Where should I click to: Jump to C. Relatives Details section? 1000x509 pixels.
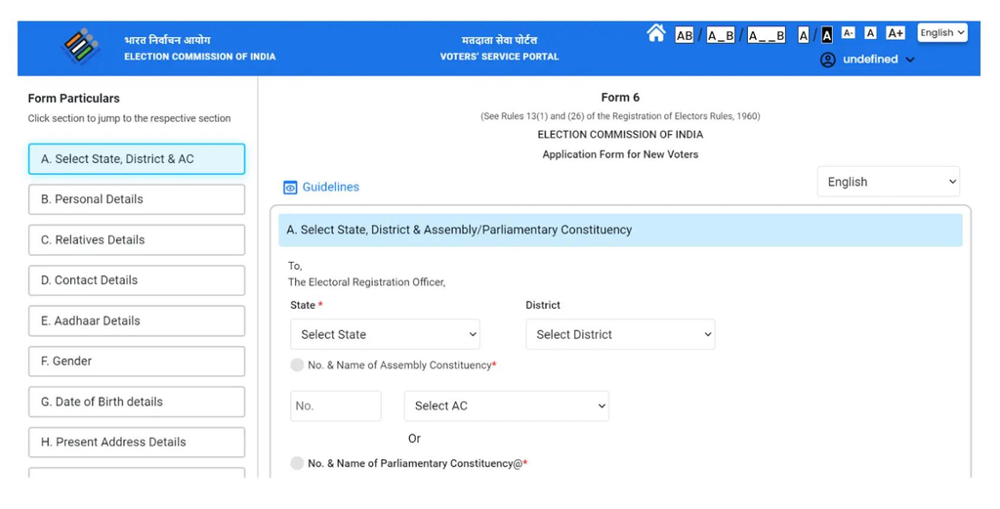click(137, 239)
